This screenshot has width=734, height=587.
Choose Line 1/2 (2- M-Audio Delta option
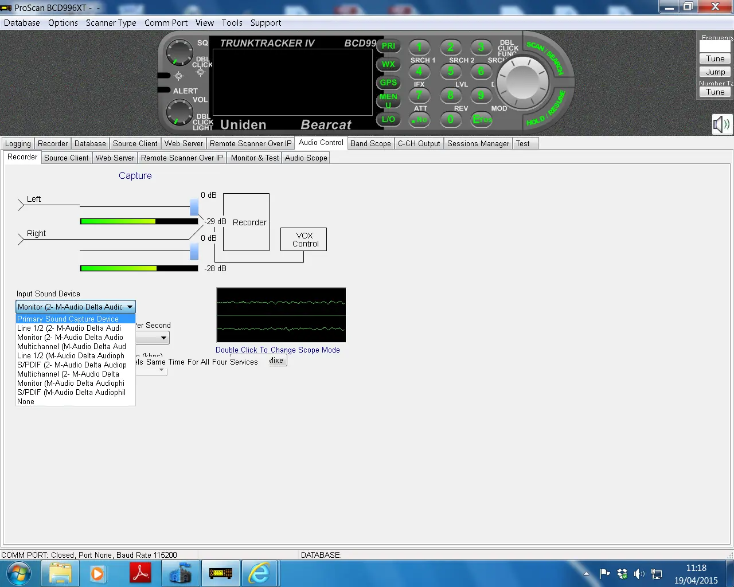click(76, 328)
